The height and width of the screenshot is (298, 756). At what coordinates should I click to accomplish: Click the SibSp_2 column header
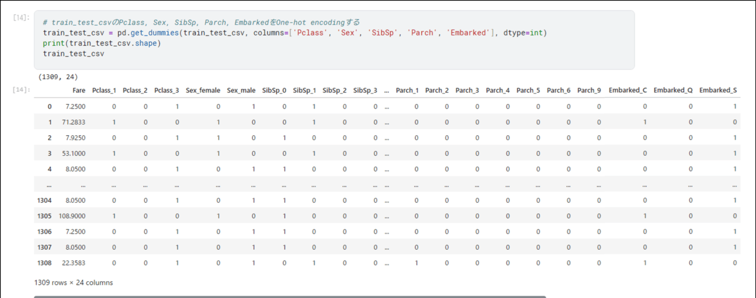(x=334, y=91)
